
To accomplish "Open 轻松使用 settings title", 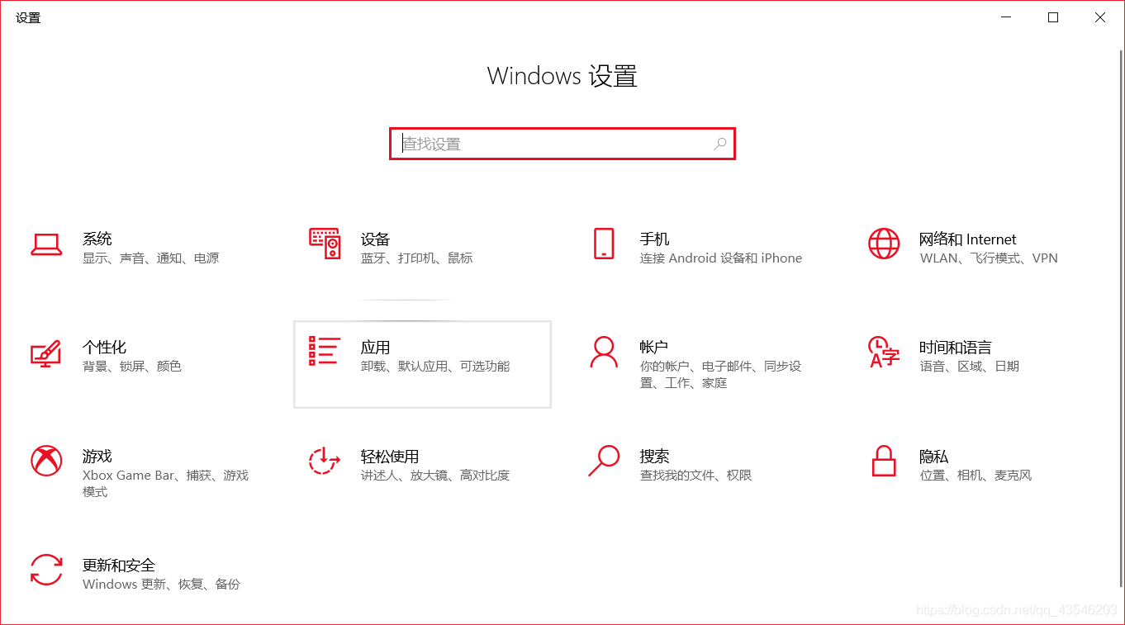I will click(390, 457).
